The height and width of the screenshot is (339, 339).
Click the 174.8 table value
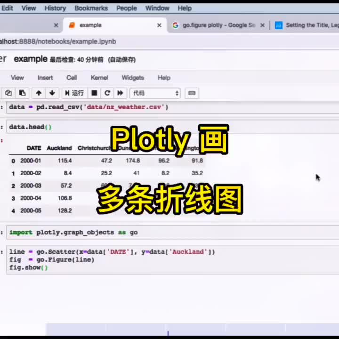(133, 161)
